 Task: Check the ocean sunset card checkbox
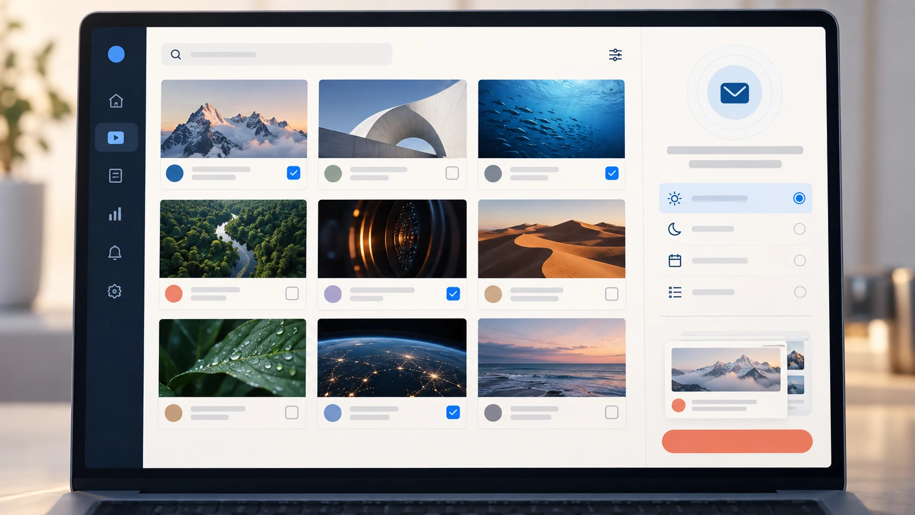612,412
